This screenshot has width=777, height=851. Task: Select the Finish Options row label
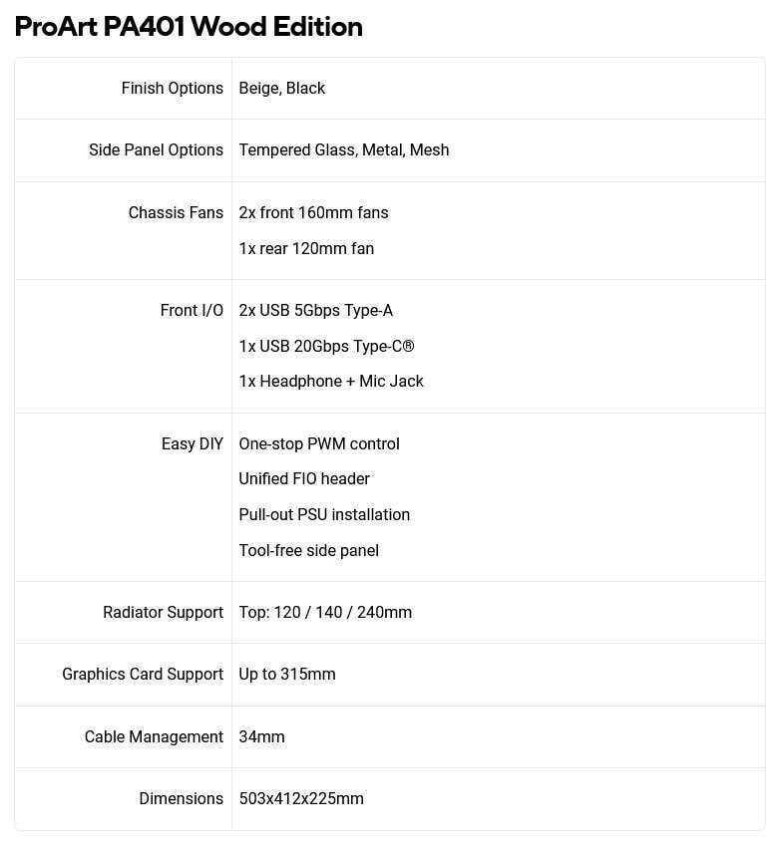point(172,89)
